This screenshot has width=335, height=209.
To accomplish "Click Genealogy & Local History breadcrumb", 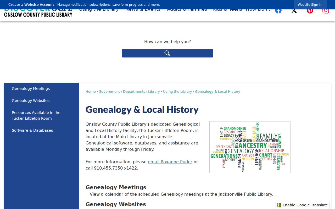I will (217, 92).
